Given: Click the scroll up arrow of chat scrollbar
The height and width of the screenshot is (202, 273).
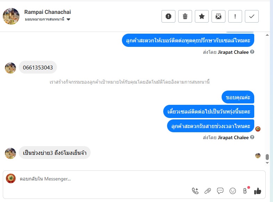Looking at the screenshot, I should point(267,35).
